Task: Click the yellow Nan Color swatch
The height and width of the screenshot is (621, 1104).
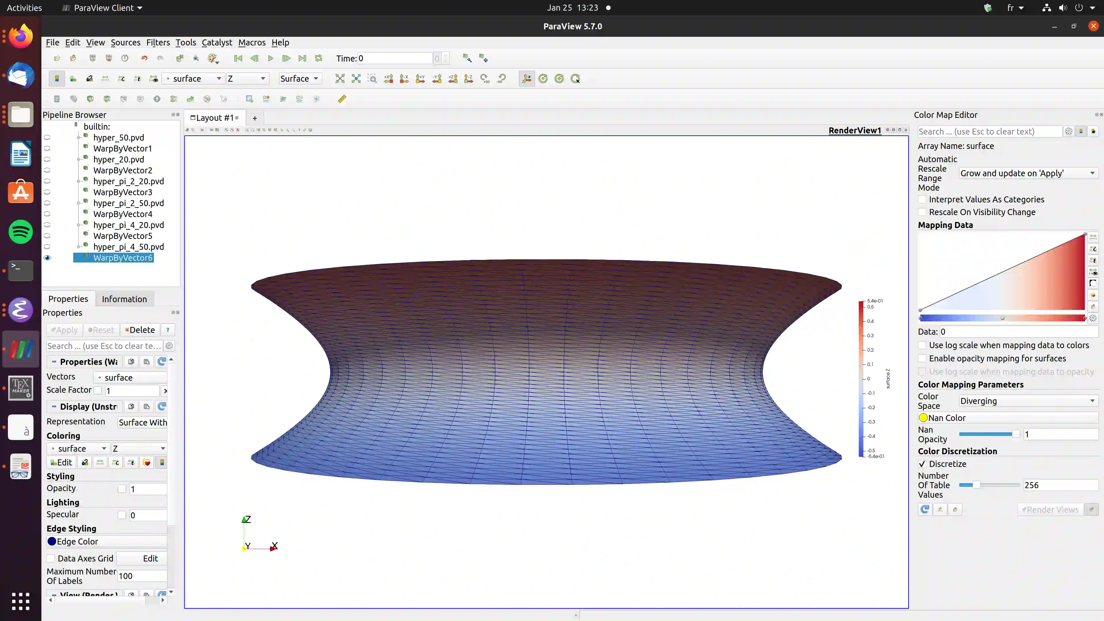Action: [x=923, y=418]
